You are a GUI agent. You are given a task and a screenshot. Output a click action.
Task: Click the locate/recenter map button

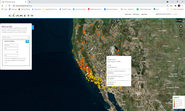click(x=181, y=26)
